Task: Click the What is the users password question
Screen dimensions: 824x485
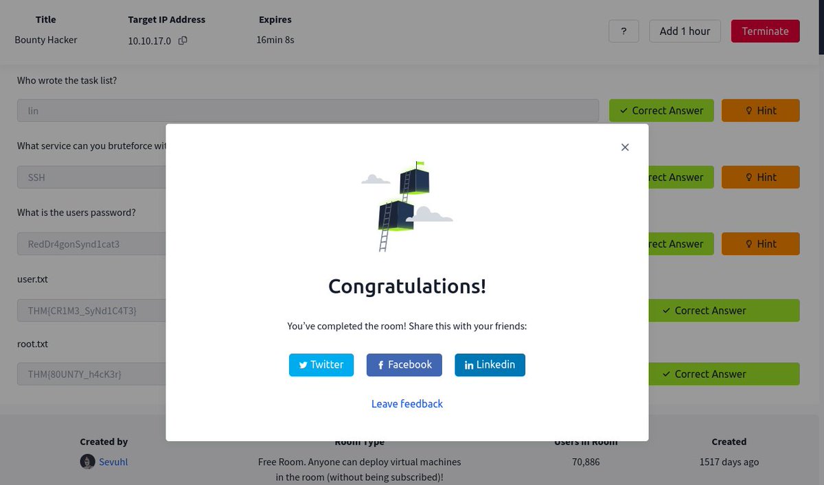Action: (76, 213)
